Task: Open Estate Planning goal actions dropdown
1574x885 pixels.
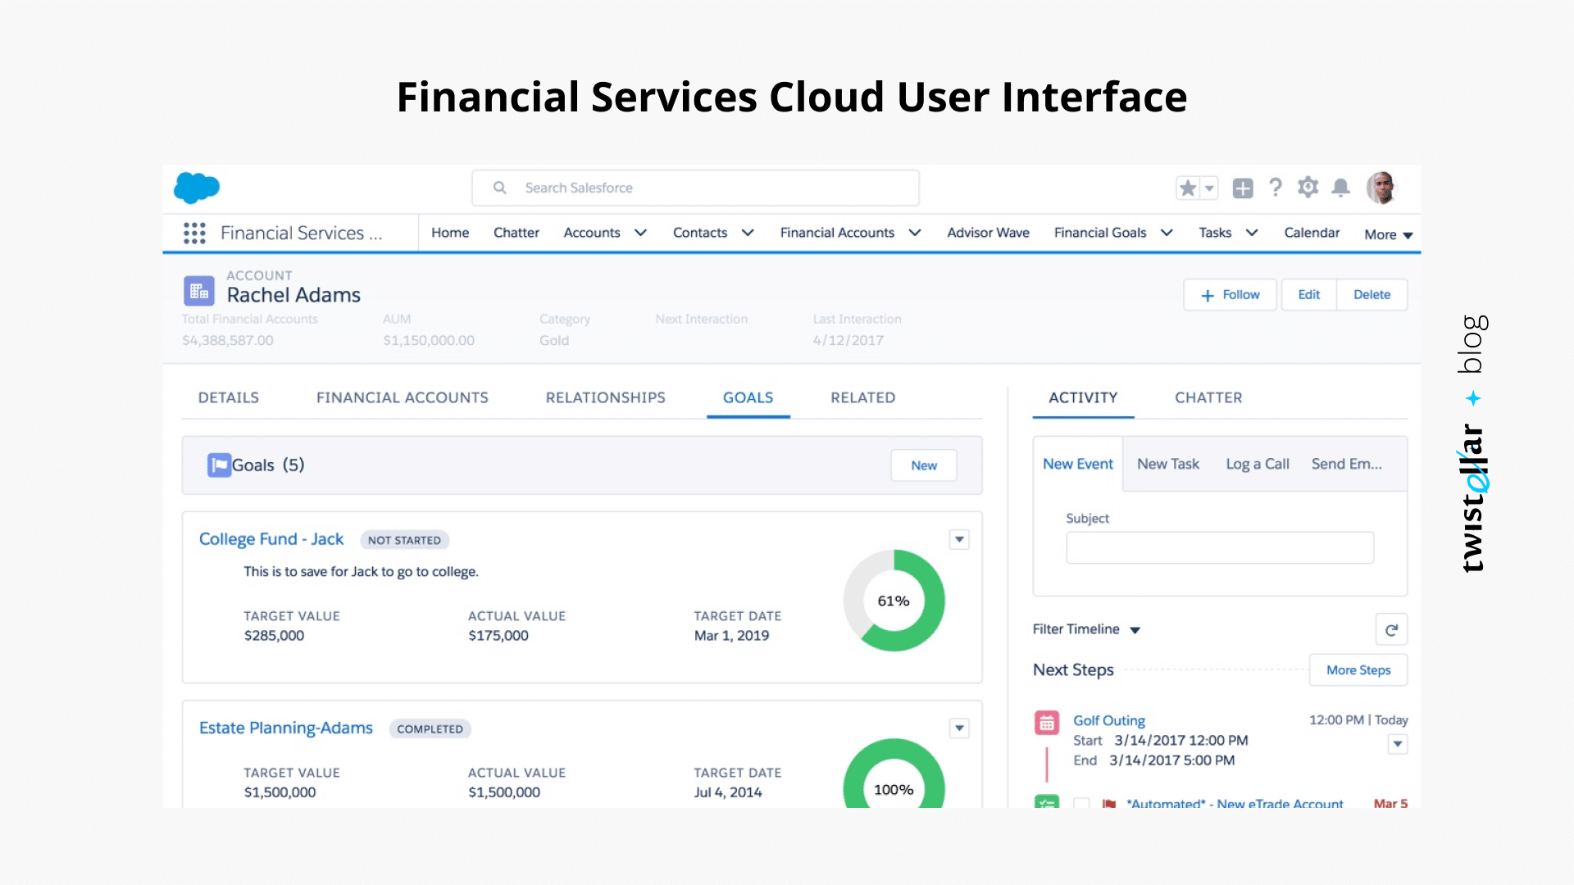Action: [959, 728]
